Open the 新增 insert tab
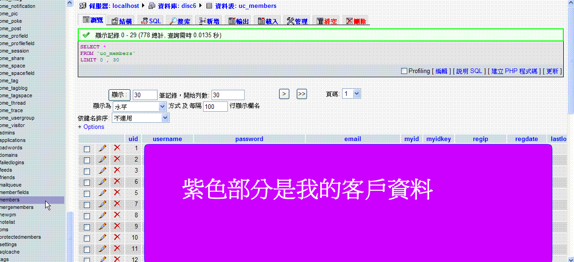The image size is (574, 262). (x=209, y=21)
